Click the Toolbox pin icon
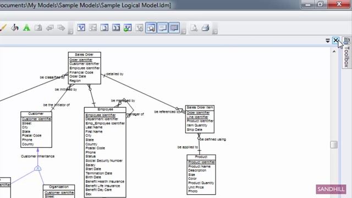Image resolution: width=352 pixels, height=198 pixels. point(347,40)
